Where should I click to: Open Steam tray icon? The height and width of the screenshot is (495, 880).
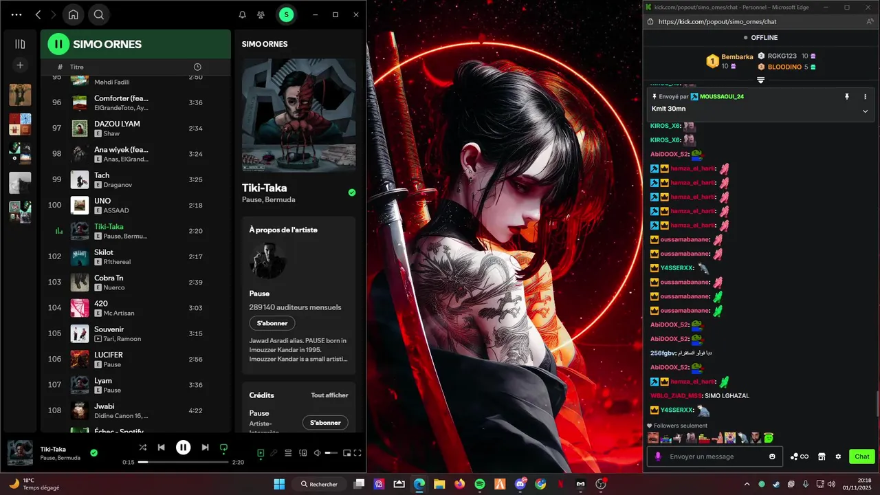(x=776, y=484)
